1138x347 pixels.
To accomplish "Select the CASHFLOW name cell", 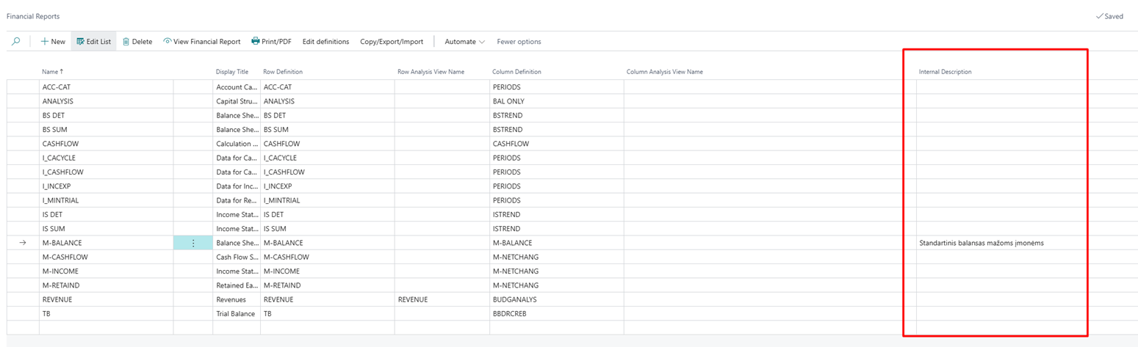I will tap(107, 144).
